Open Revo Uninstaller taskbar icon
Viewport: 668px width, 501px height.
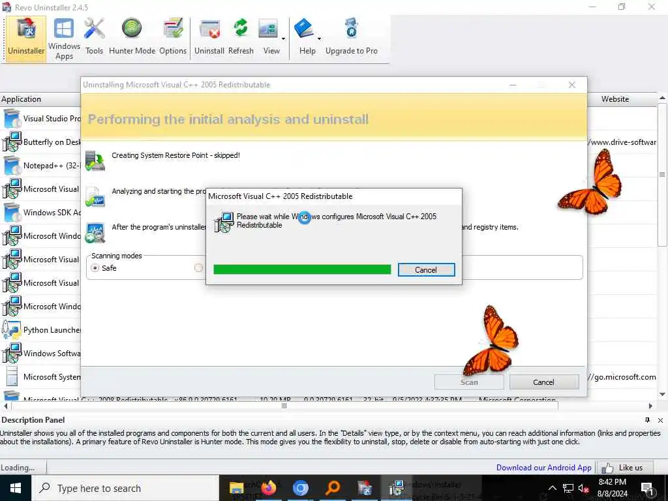365,488
